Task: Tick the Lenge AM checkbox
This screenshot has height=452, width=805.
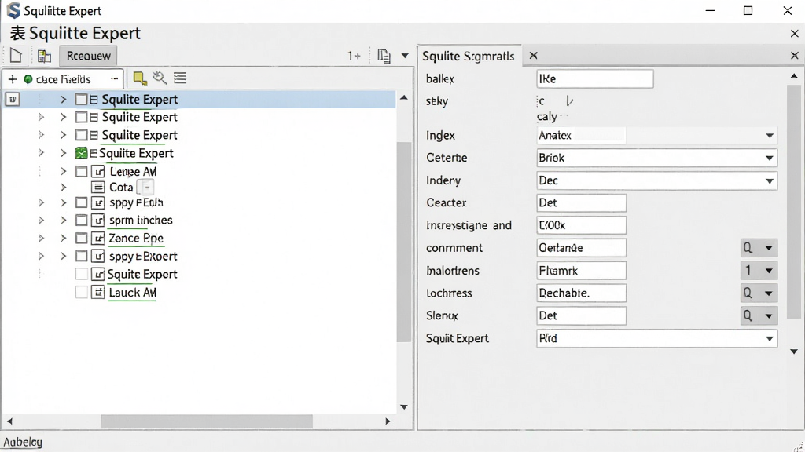Action: [x=81, y=172]
